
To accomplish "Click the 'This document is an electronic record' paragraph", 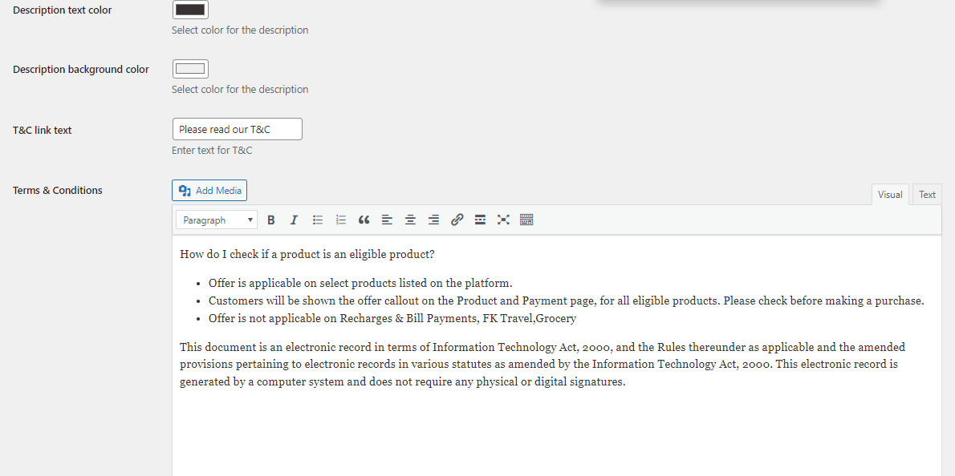I will tap(543, 365).
